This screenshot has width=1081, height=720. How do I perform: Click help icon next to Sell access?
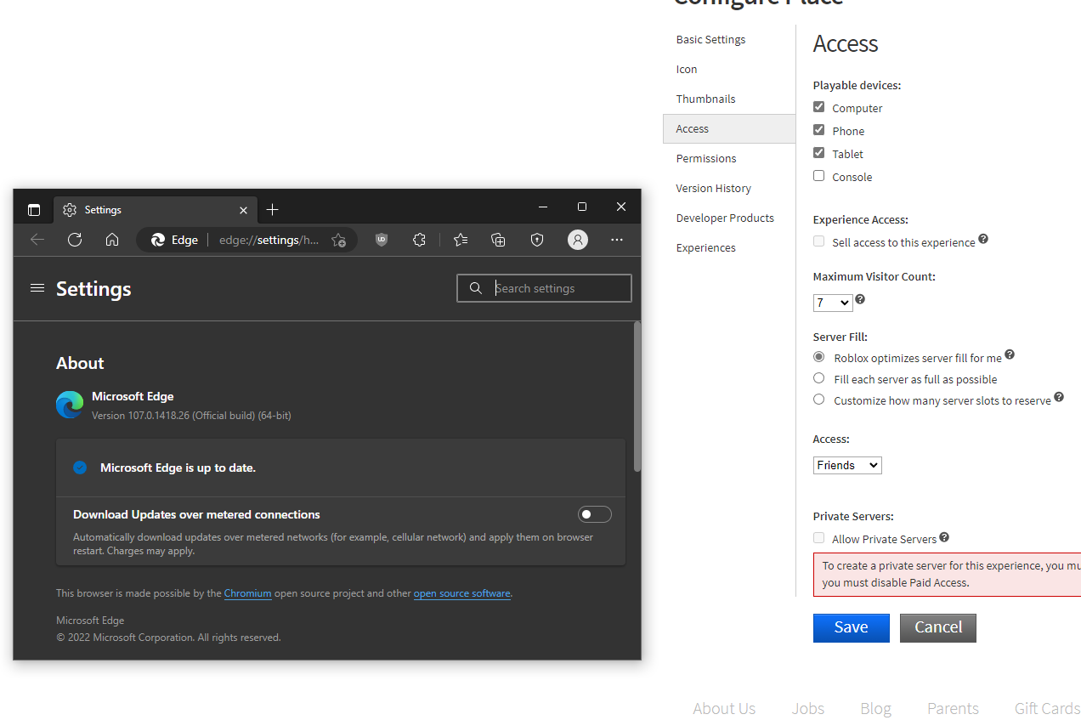tap(983, 239)
